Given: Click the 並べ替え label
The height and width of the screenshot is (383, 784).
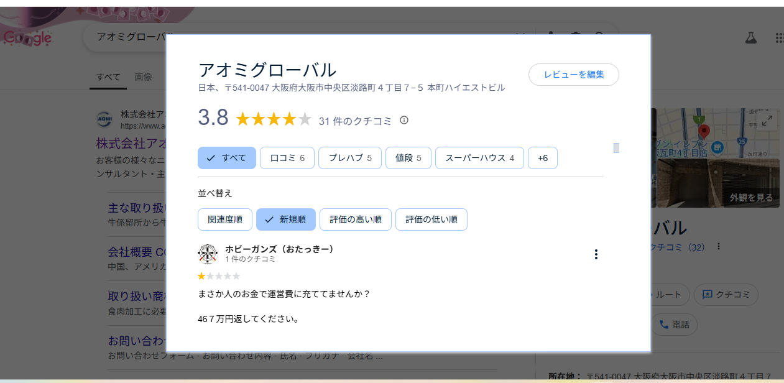Looking at the screenshot, I should click(x=215, y=193).
